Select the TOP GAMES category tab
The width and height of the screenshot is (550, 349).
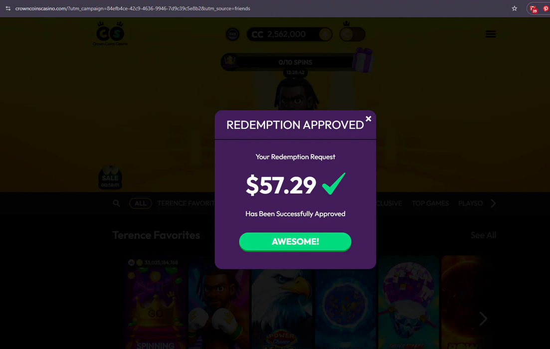point(430,203)
